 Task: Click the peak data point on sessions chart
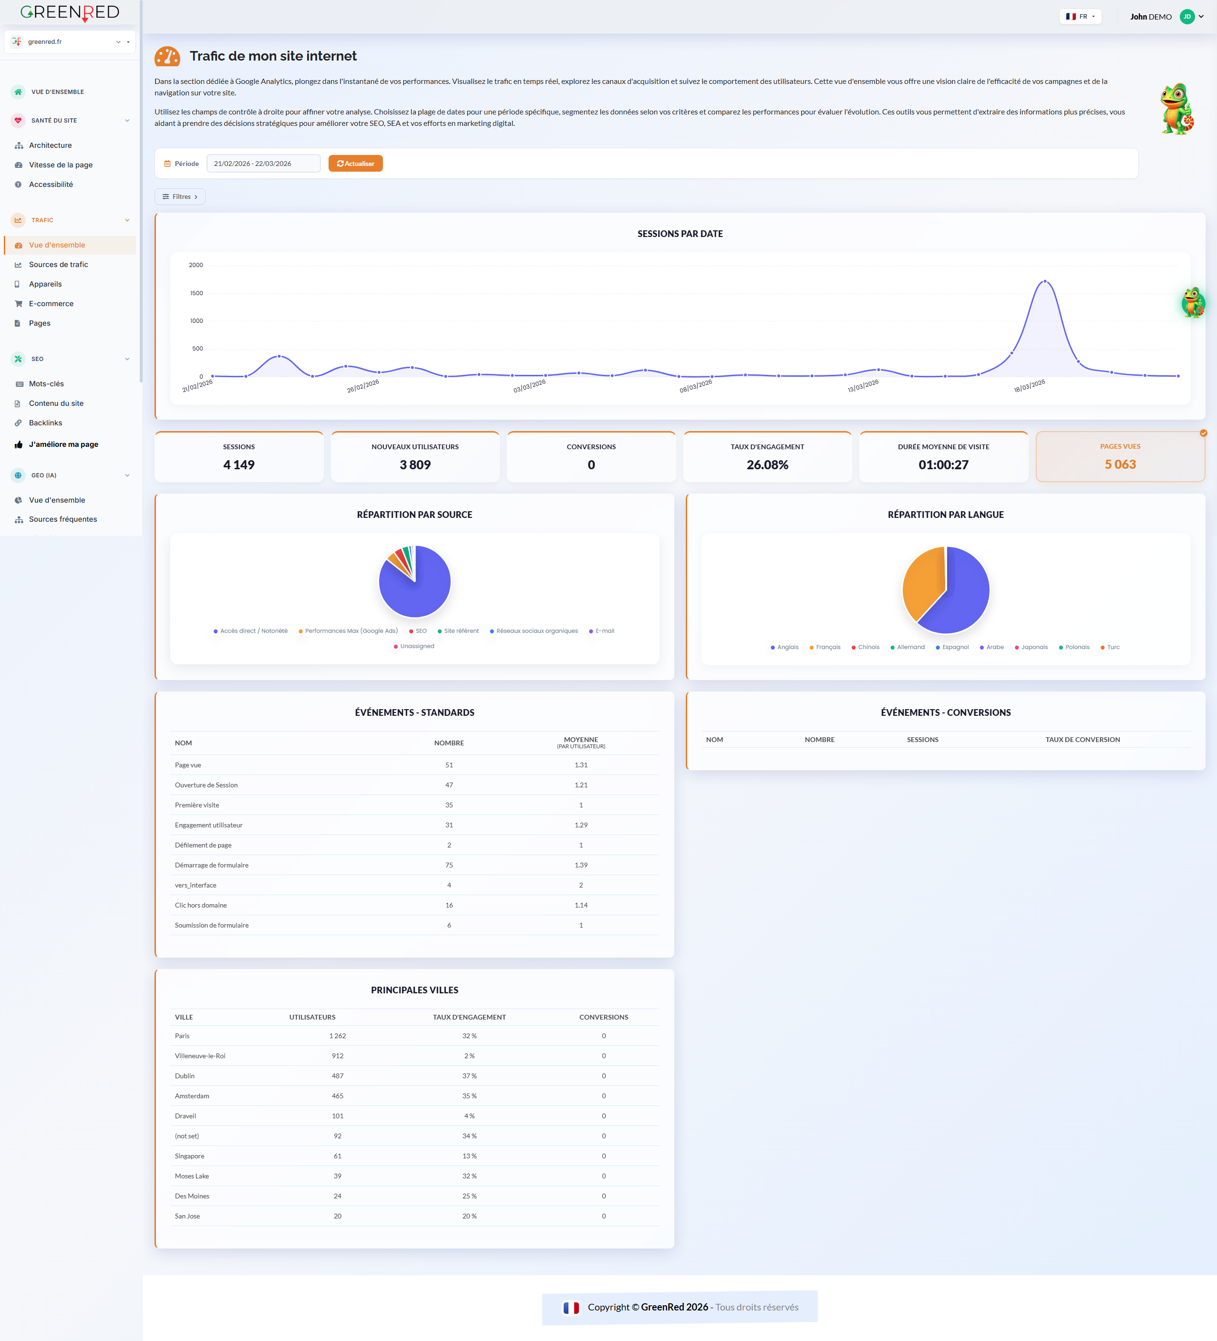point(1045,281)
